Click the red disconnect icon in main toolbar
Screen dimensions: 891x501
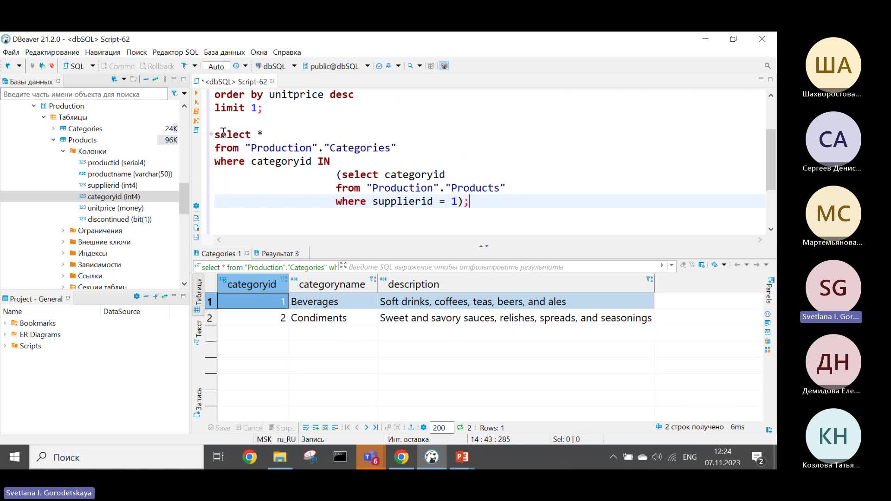52,66
